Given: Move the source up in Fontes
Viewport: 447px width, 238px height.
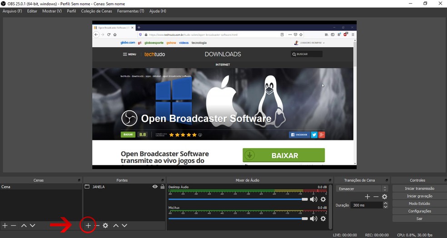Looking at the screenshot, I should 116,225.
